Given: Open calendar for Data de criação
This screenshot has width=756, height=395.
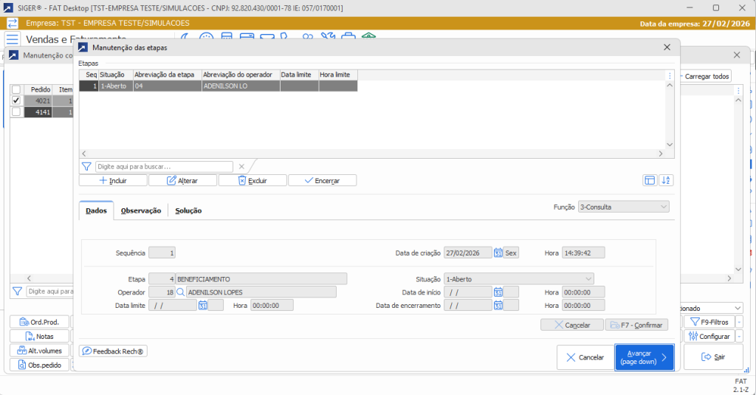Looking at the screenshot, I should click(498, 253).
